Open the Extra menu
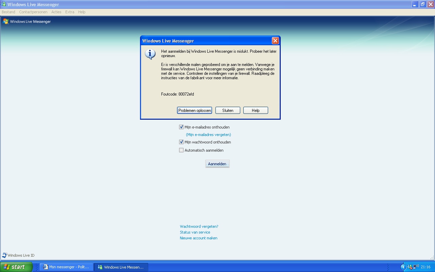The image size is (435, 272). [70, 12]
